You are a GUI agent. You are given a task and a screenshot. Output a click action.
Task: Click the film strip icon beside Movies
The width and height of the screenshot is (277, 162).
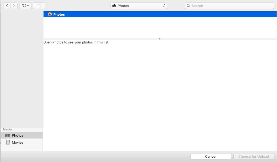[8, 142]
